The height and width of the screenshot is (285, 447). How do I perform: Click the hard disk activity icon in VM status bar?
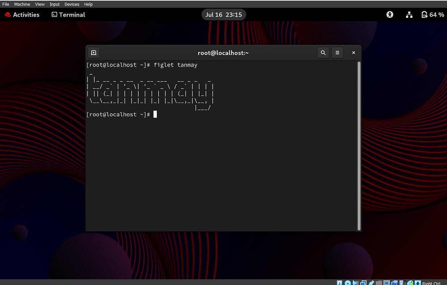click(339, 282)
